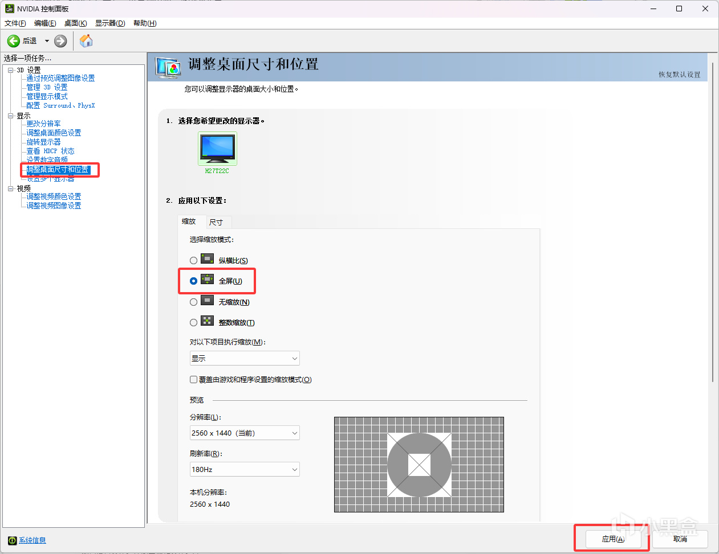Collapse the 显示 tree node
This screenshot has width=719, height=554.
point(10,116)
